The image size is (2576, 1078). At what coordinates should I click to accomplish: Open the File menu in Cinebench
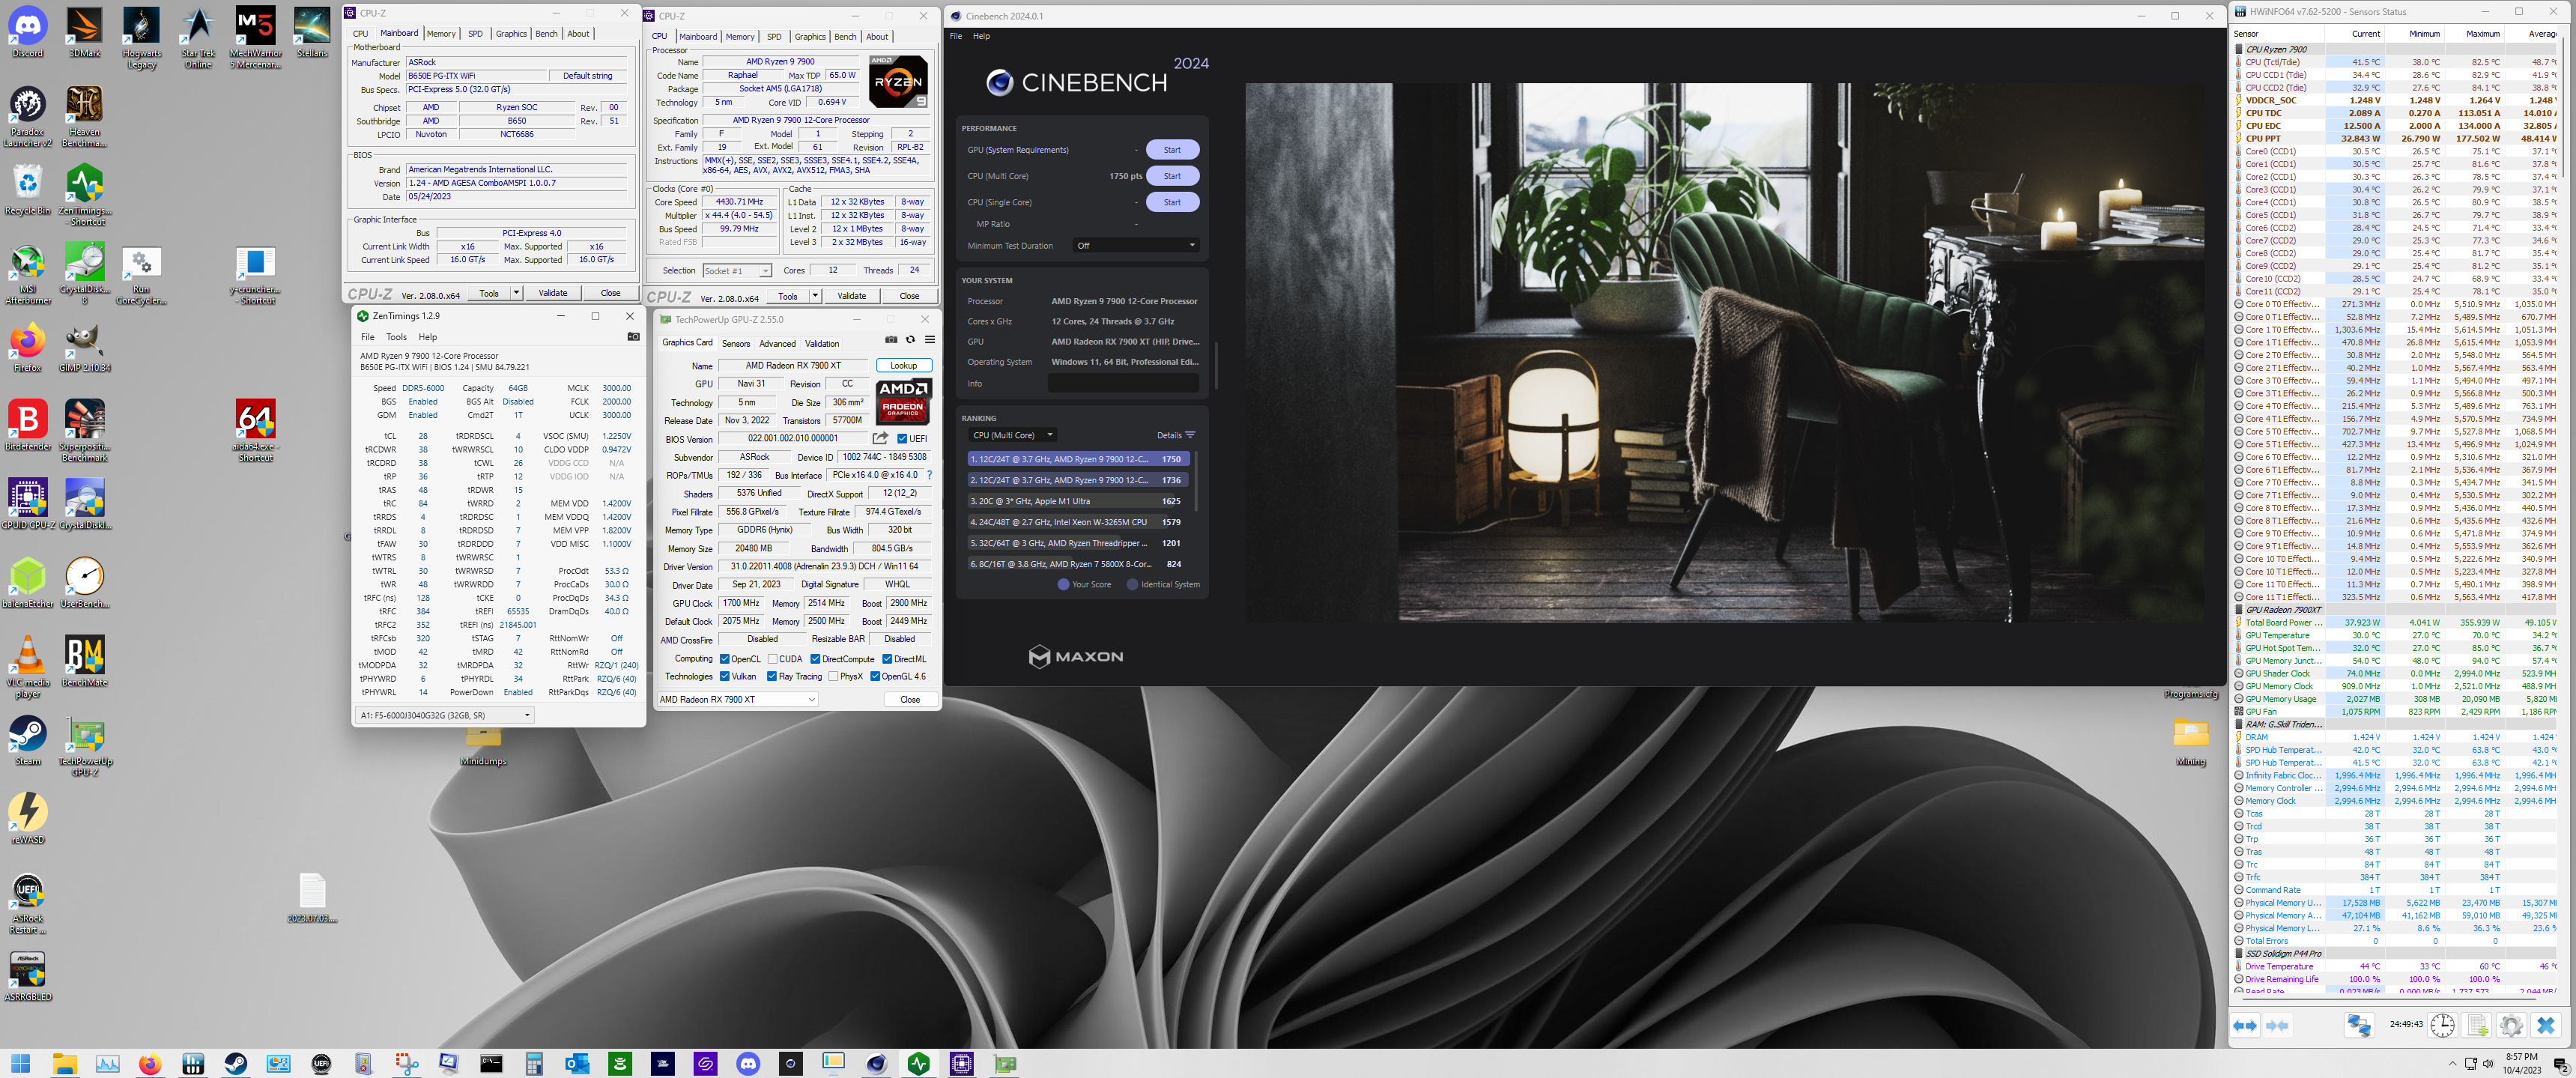coord(956,36)
